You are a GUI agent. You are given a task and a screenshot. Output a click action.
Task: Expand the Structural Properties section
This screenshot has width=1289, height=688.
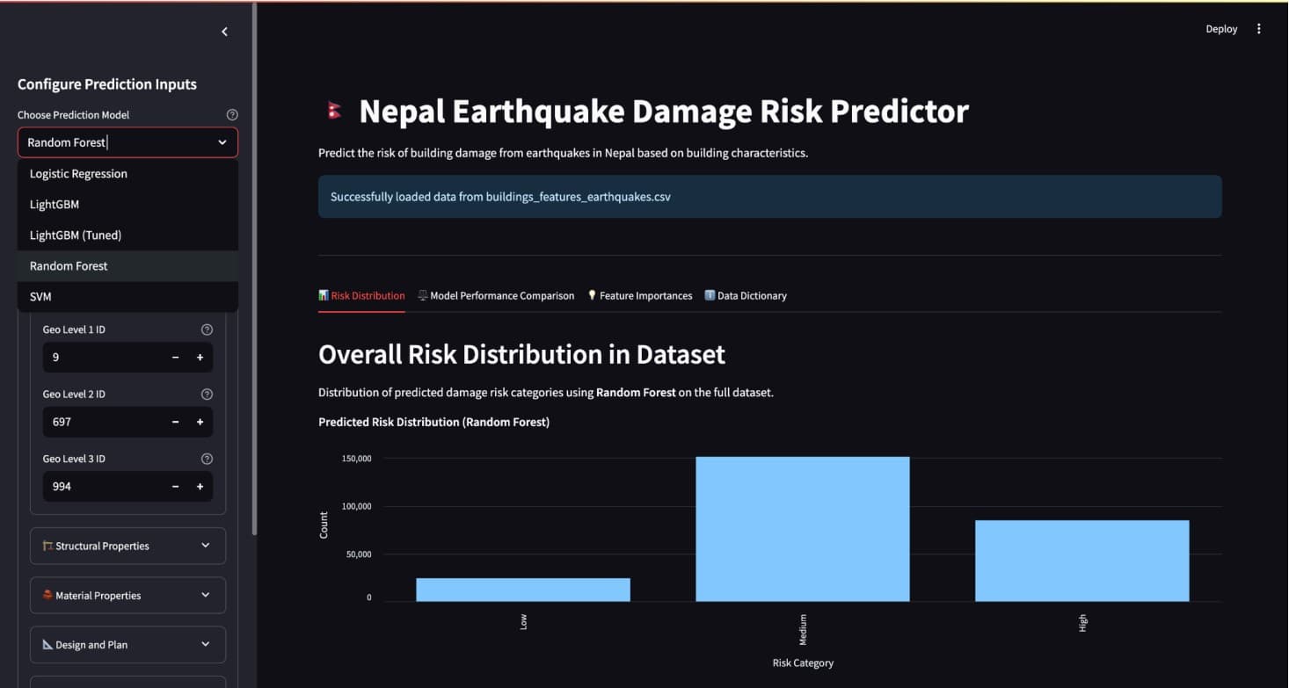click(x=127, y=545)
